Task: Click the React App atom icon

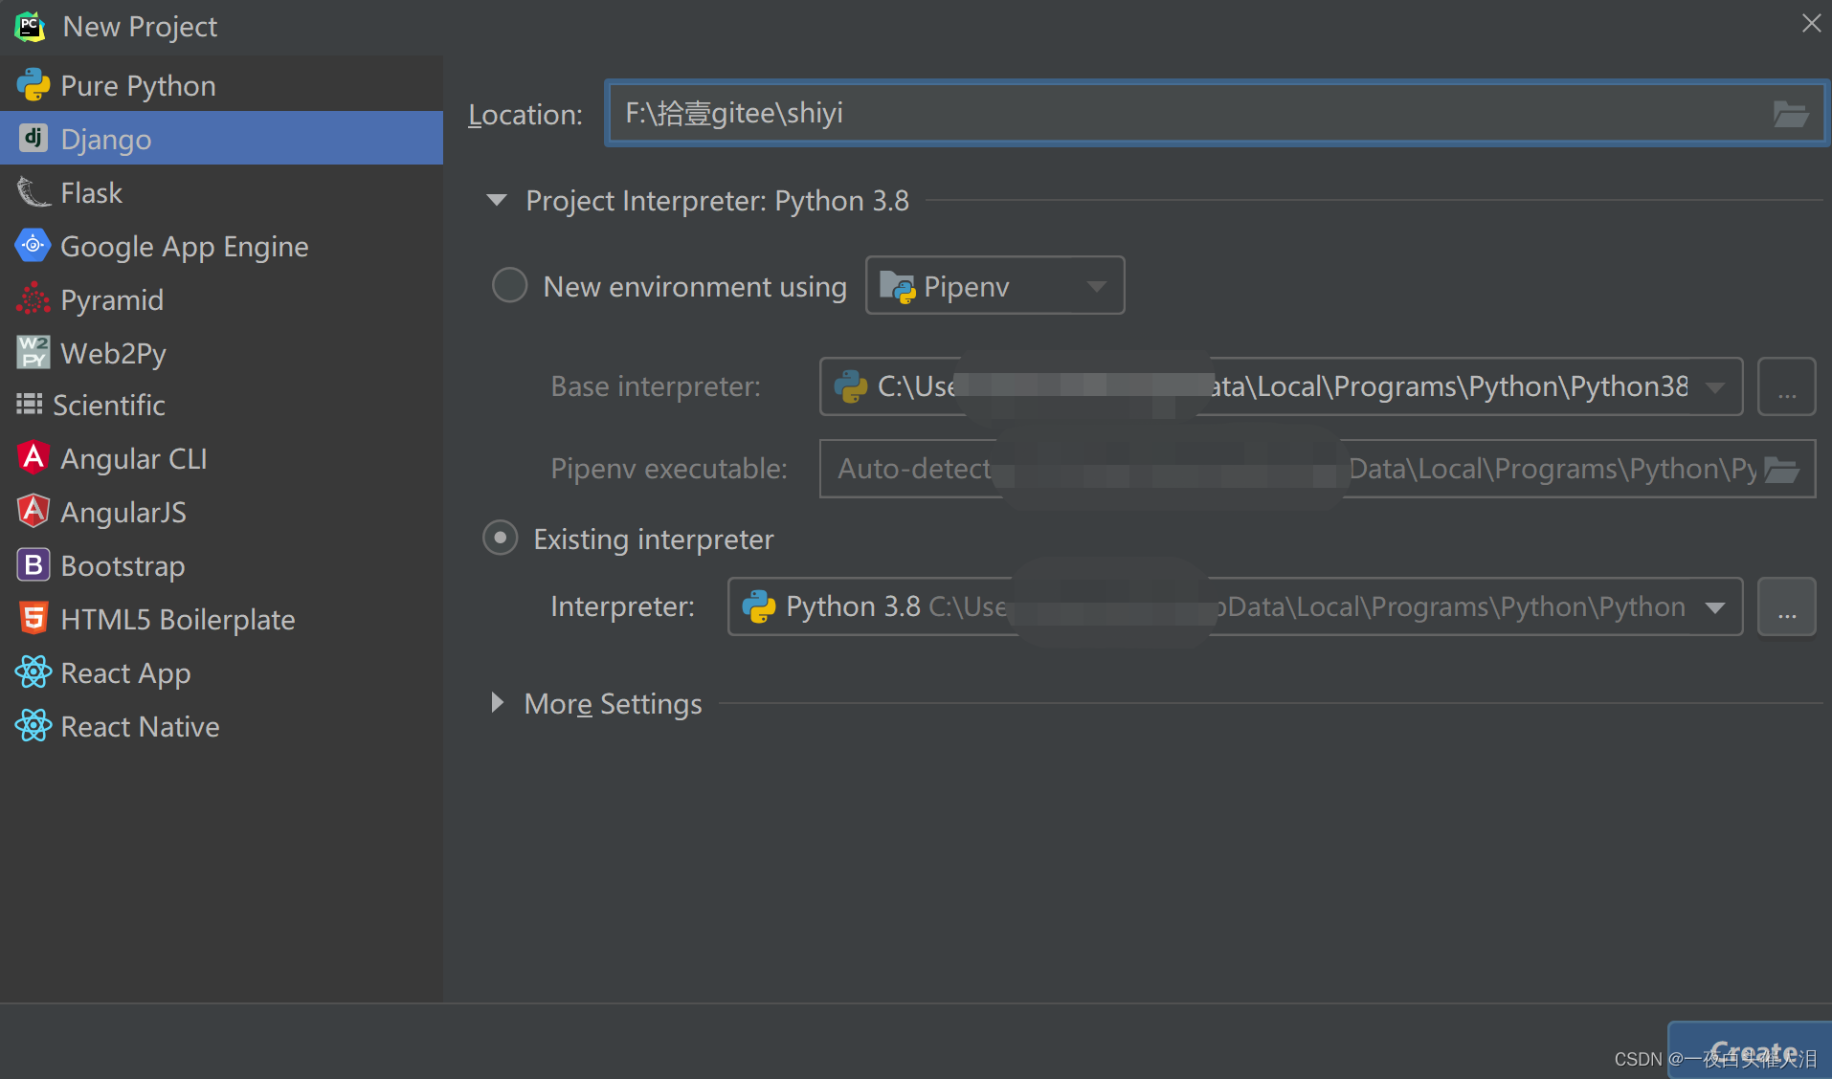Action: (x=33, y=672)
